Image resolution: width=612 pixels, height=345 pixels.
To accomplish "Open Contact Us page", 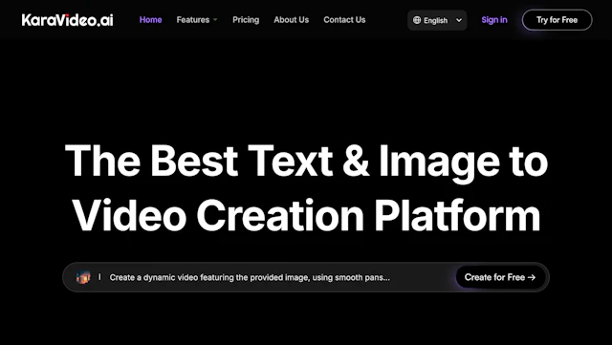I will click(344, 20).
